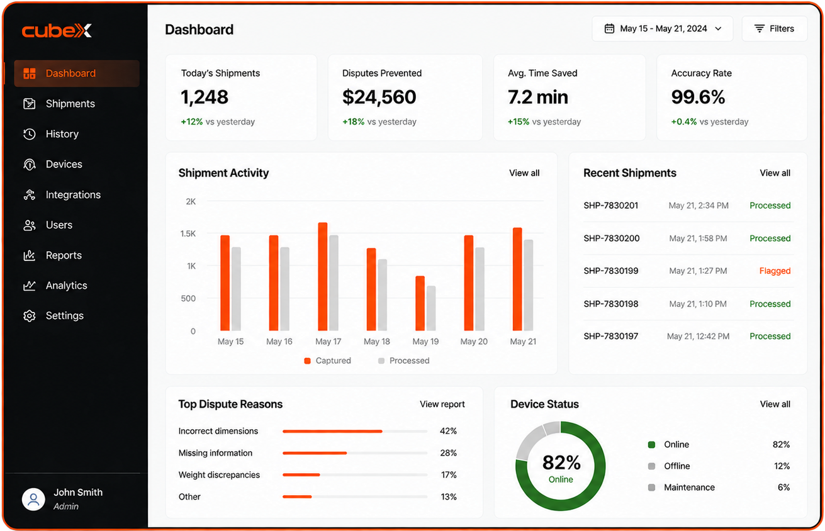Click the History clock icon
The width and height of the screenshot is (825, 531).
(30, 134)
